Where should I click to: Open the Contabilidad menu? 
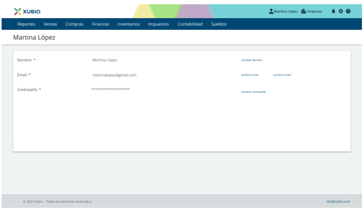pyautogui.click(x=190, y=24)
